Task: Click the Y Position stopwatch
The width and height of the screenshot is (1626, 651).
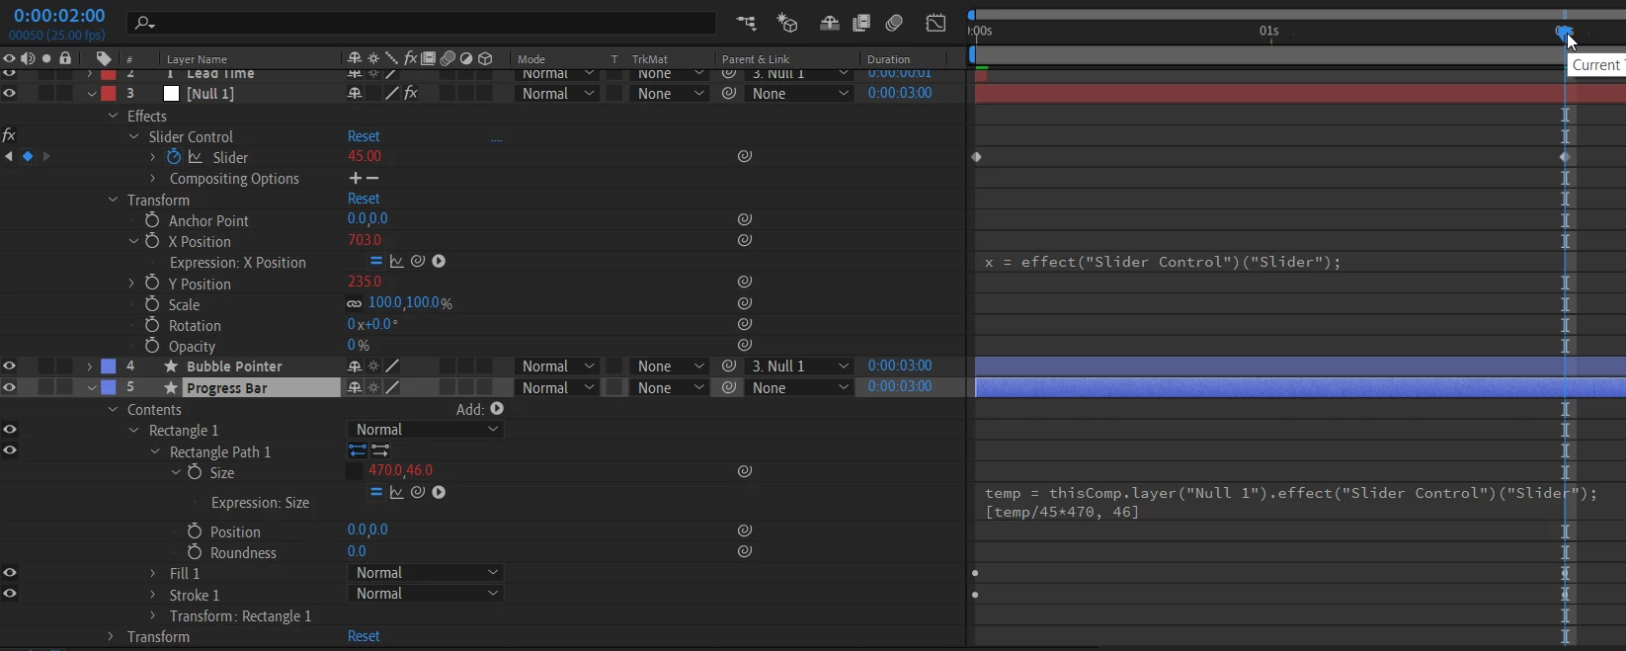Action: [152, 284]
